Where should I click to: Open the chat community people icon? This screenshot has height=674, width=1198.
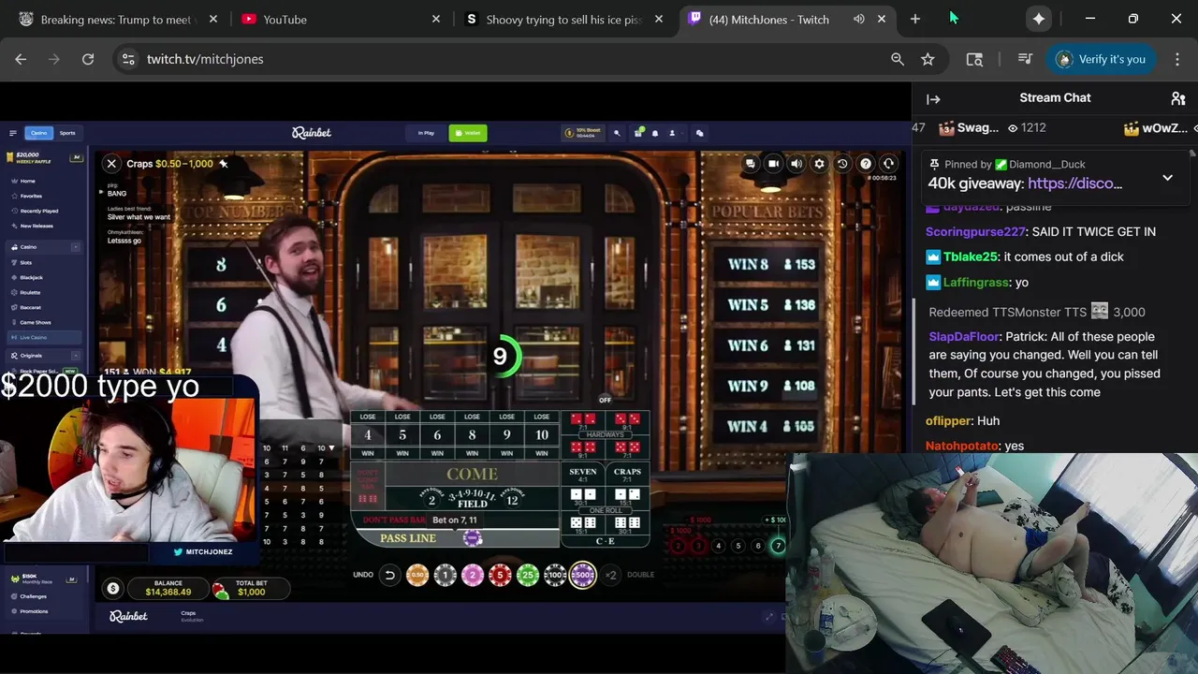click(x=1178, y=98)
